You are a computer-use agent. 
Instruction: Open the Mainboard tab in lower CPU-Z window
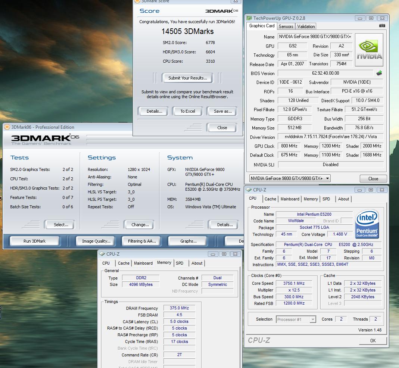[143, 263]
